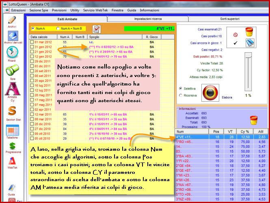Open the Ambata Cy icon
This screenshot has width=270, height=203.
[12, 89]
